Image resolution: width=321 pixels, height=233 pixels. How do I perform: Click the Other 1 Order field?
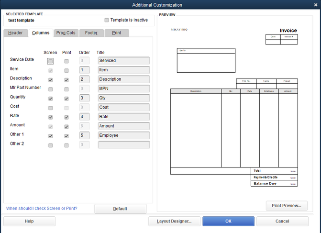pyautogui.click(x=84, y=135)
